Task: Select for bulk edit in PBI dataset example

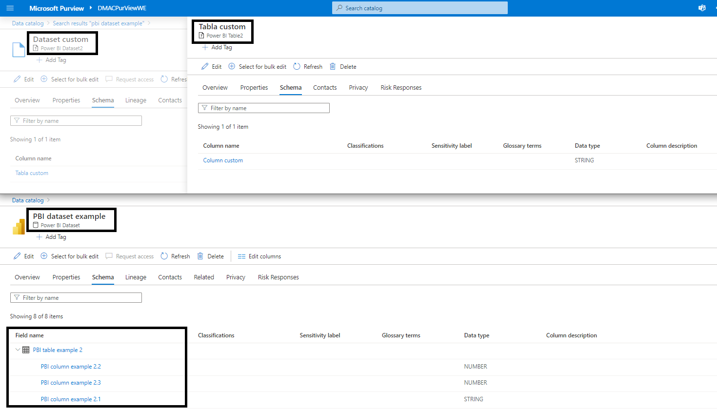Action: point(69,256)
